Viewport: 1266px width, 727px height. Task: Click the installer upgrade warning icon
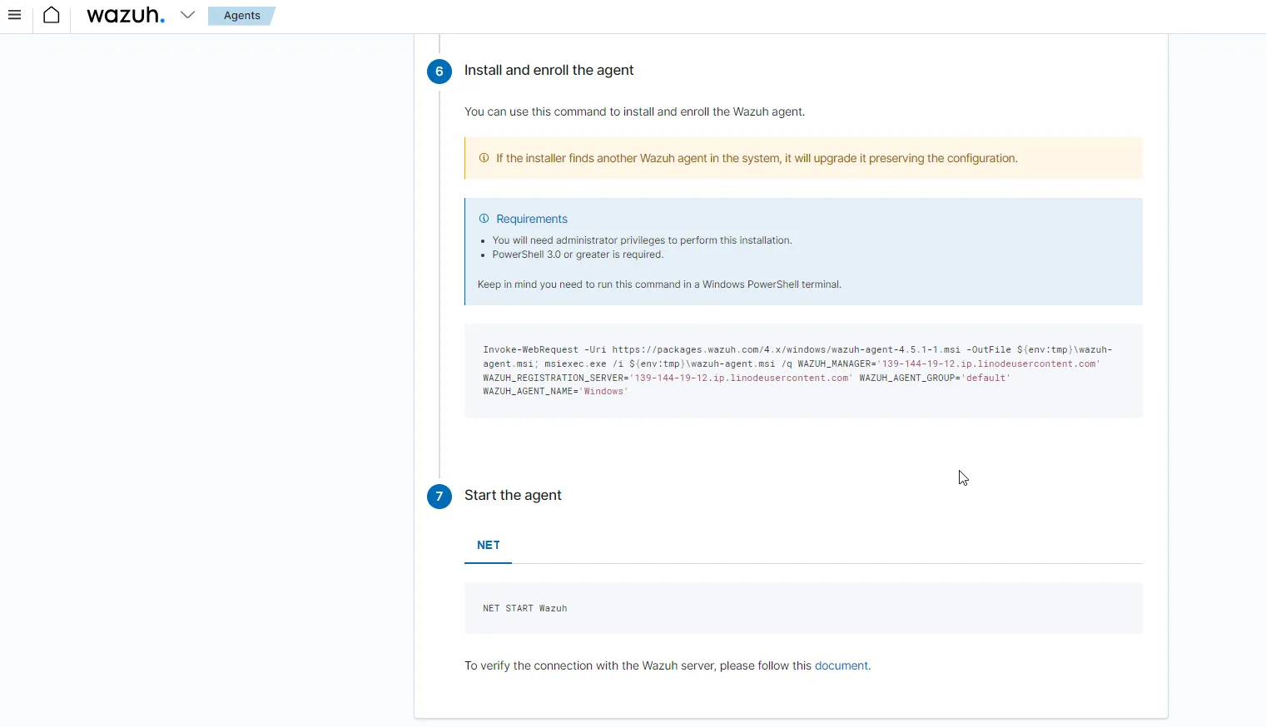pyautogui.click(x=484, y=158)
